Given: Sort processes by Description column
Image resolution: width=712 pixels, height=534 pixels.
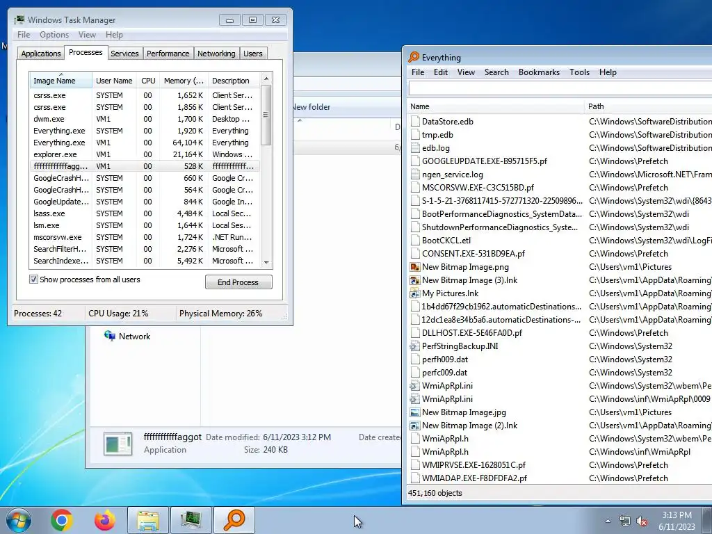Looking at the screenshot, I should pyautogui.click(x=234, y=81).
